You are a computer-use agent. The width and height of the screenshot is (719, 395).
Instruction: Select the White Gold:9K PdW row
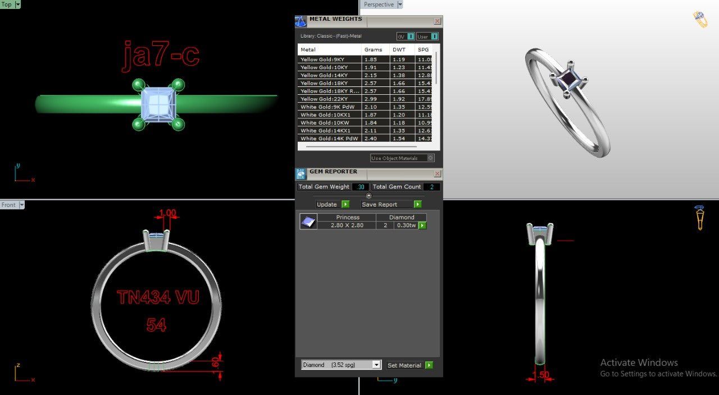point(365,107)
